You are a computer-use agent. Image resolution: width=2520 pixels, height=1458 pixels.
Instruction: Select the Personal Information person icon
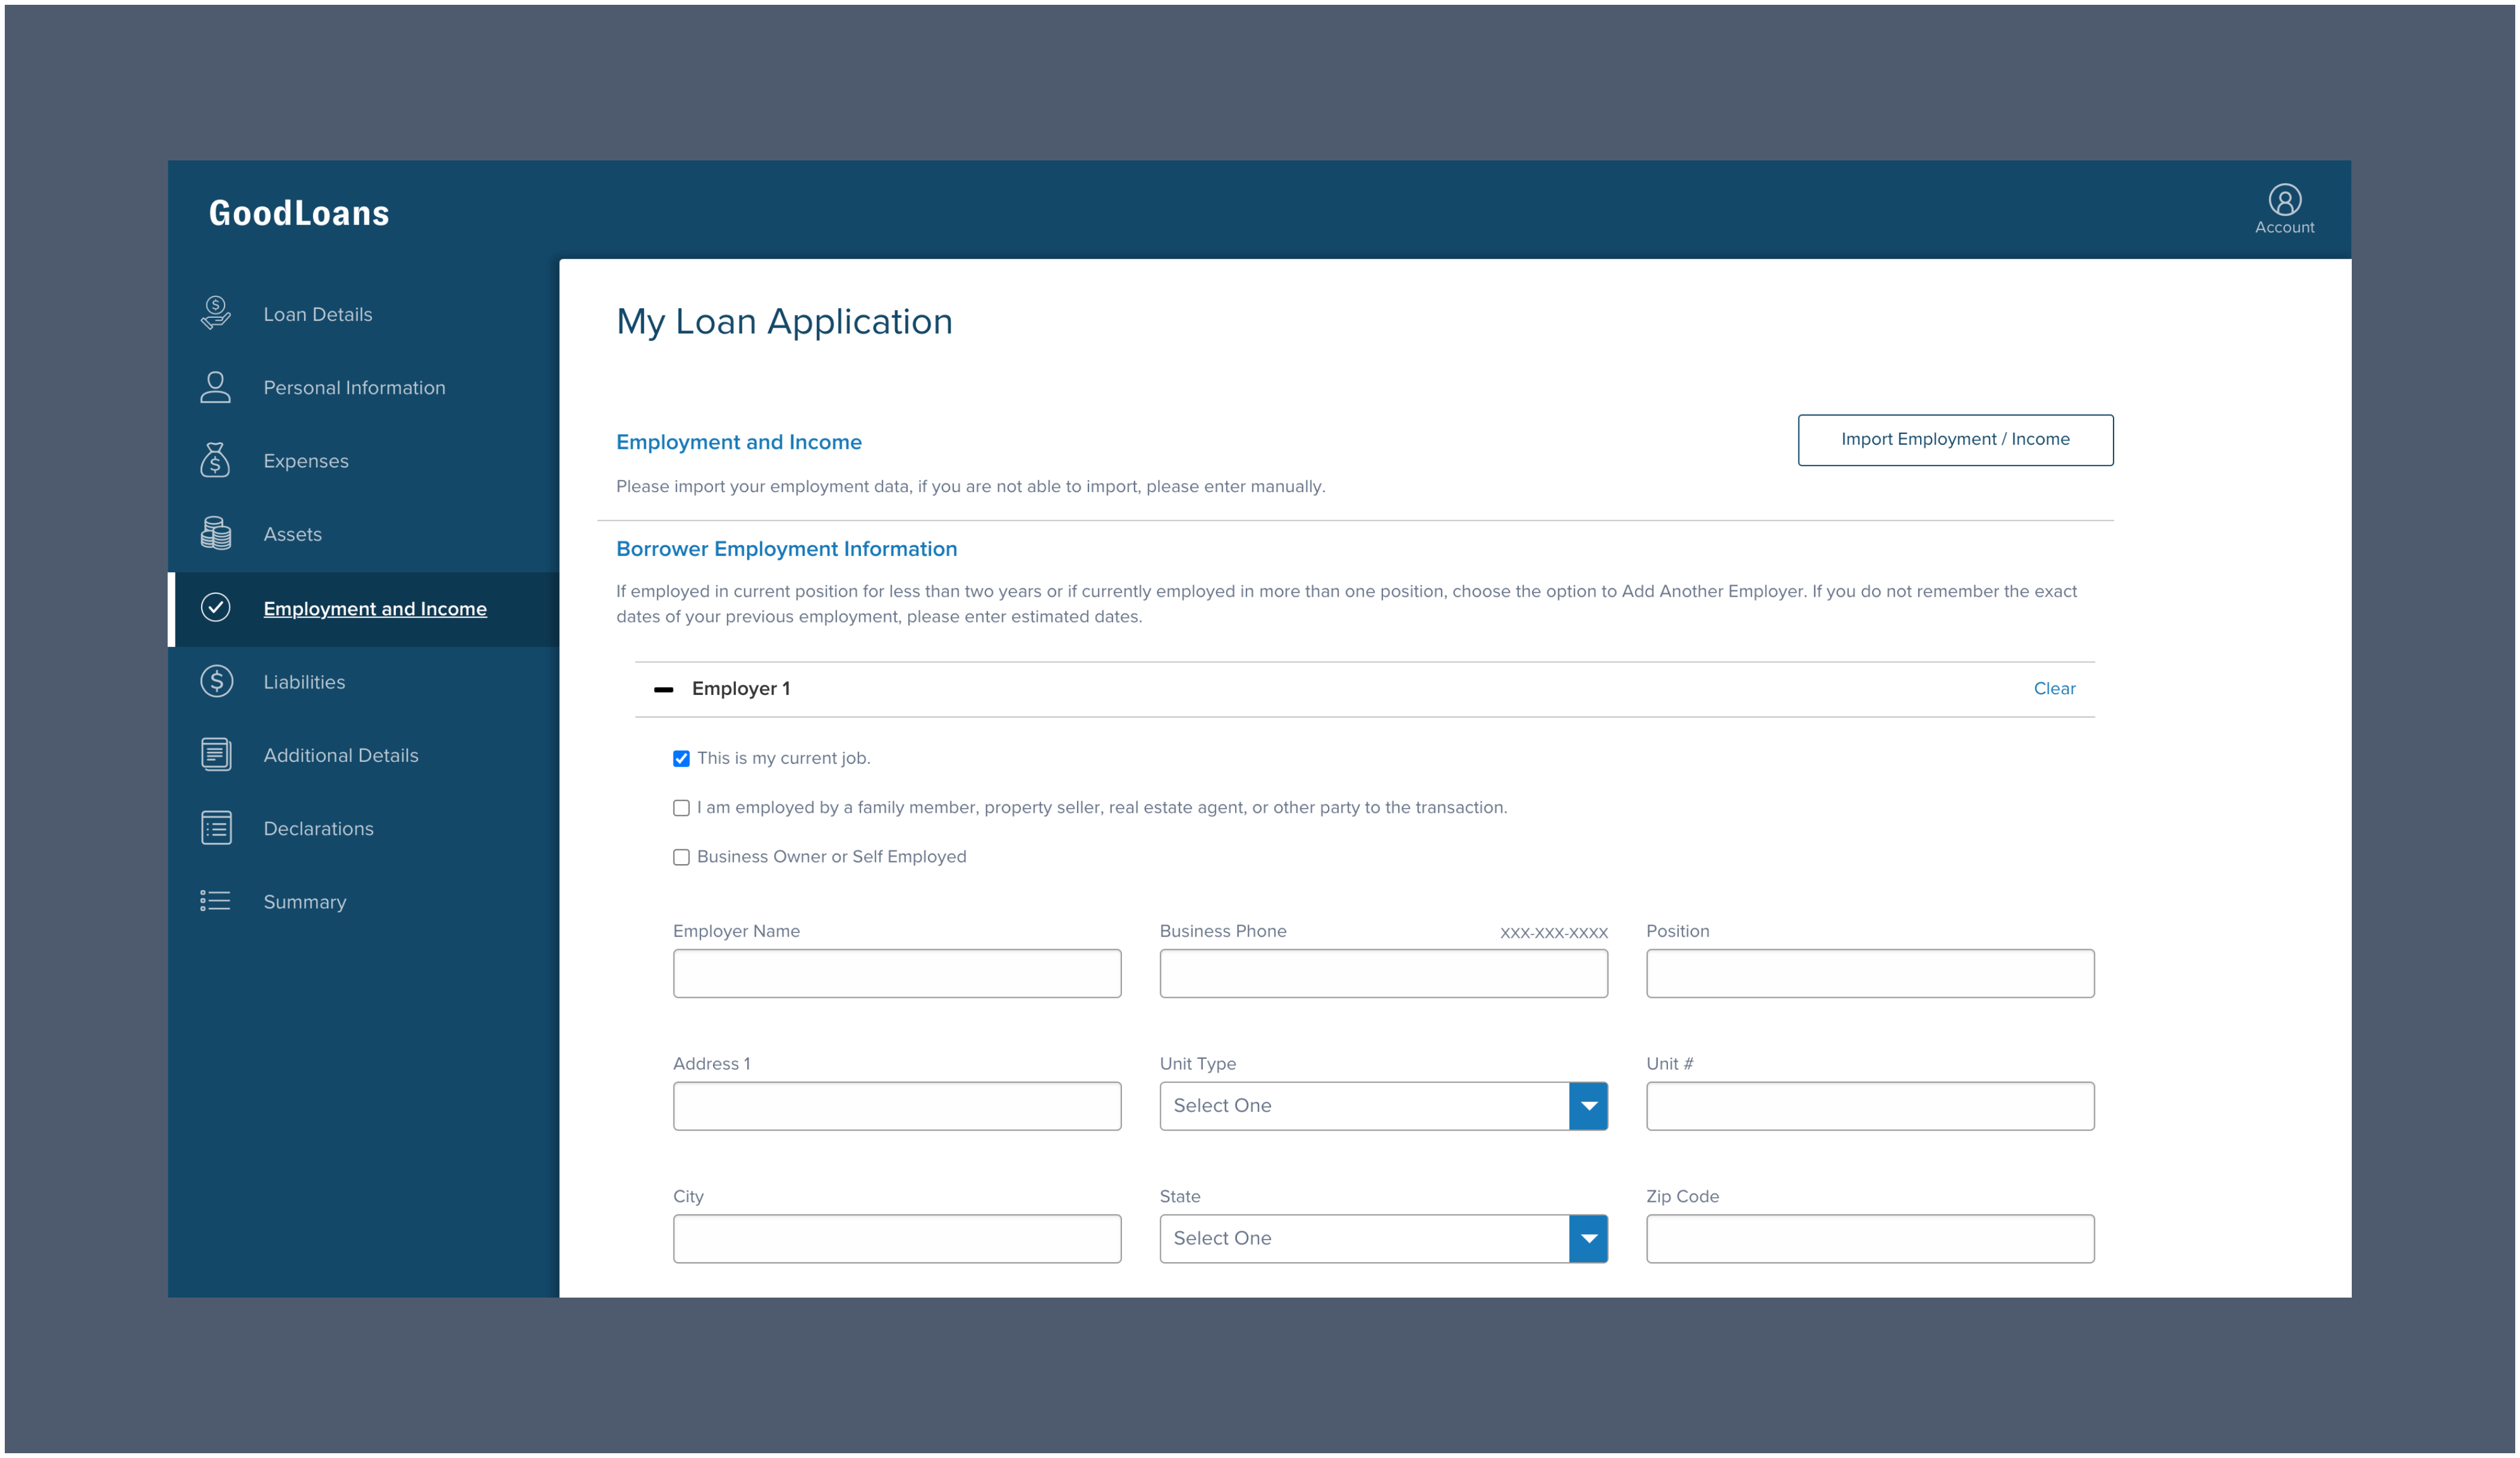click(x=215, y=387)
